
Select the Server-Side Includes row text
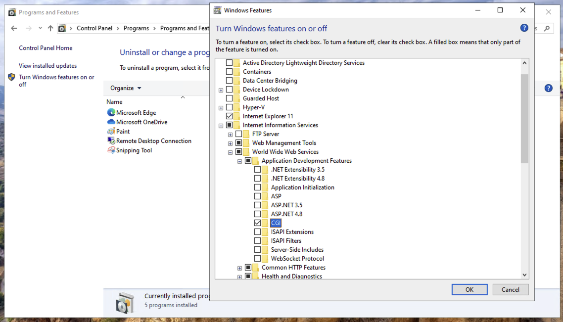point(297,249)
